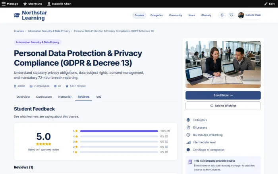Go to Community in the navigation
Image resolution: width=278 pixels, height=174 pixels.
[x=176, y=15]
